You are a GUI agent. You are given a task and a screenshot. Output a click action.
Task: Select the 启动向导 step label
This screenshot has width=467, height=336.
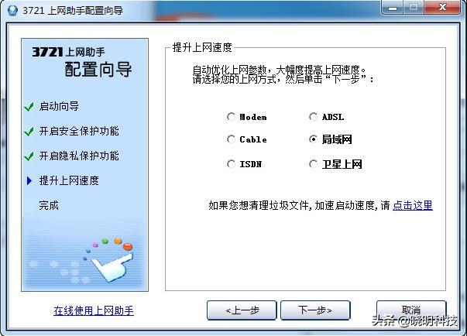pyautogui.click(x=59, y=106)
